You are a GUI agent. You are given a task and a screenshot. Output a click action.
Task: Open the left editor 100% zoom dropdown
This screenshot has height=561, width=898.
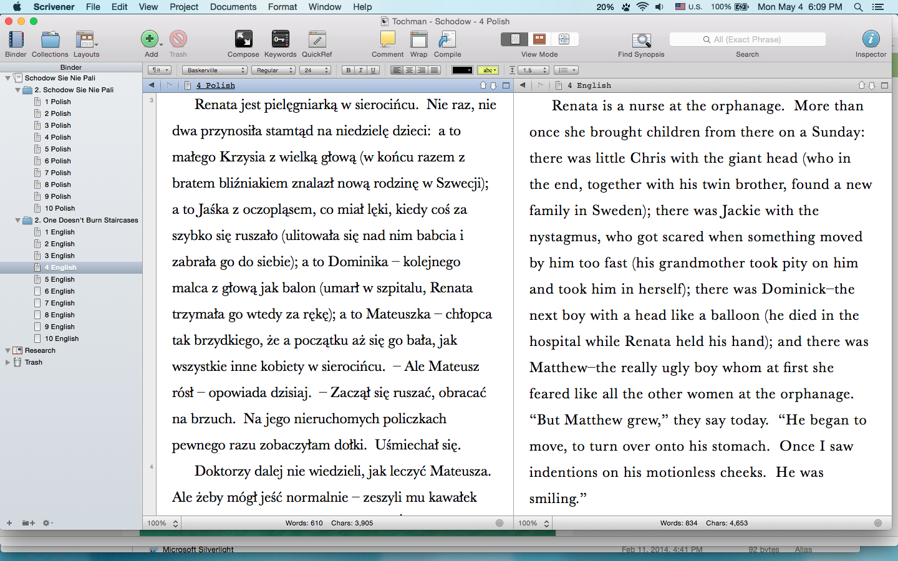click(x=162, y=523)
